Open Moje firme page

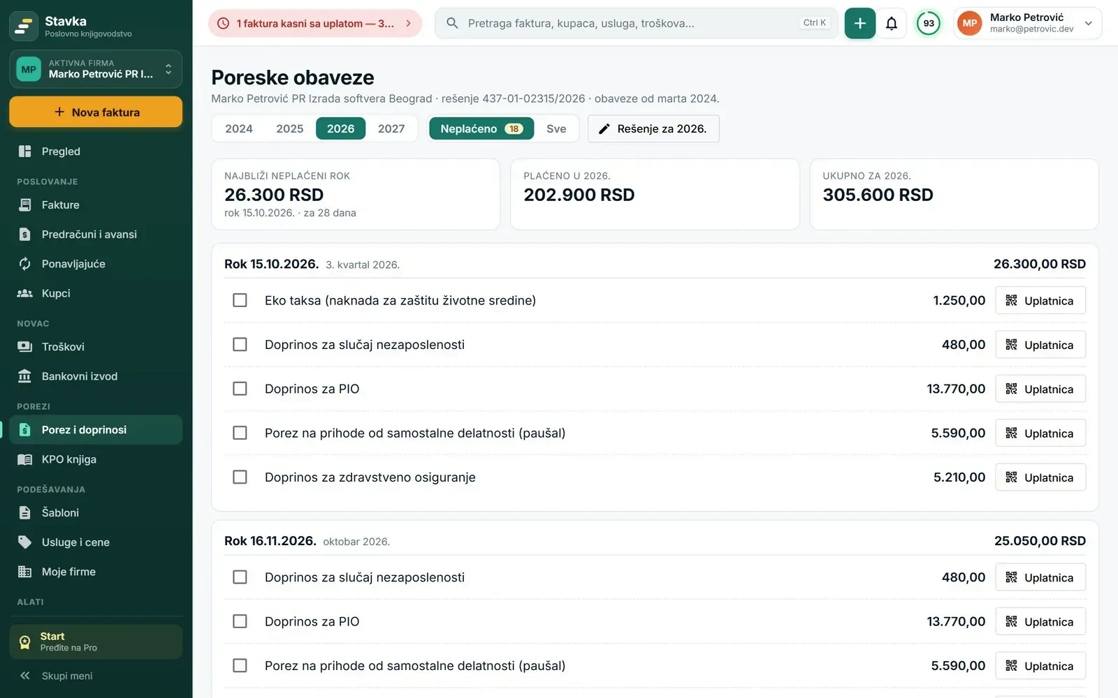pos(96,572)
